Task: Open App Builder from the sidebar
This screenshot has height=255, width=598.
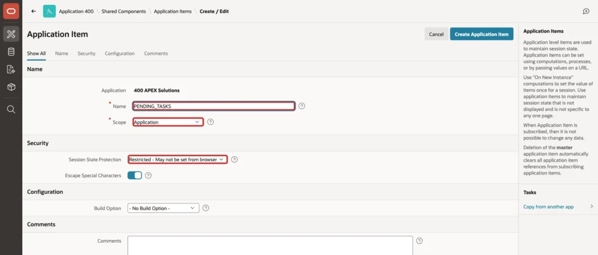Action: (11, 34)
